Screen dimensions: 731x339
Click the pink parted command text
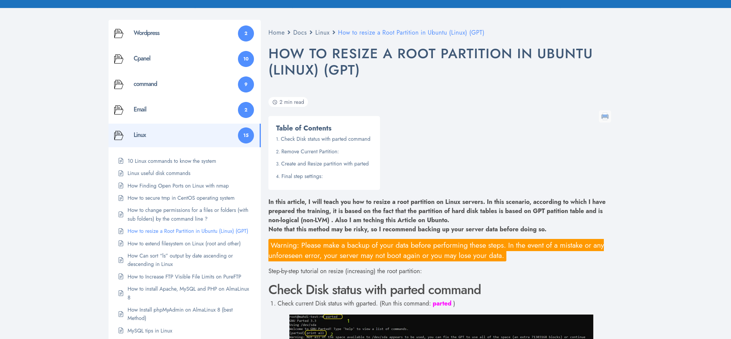tap(442, 304)
